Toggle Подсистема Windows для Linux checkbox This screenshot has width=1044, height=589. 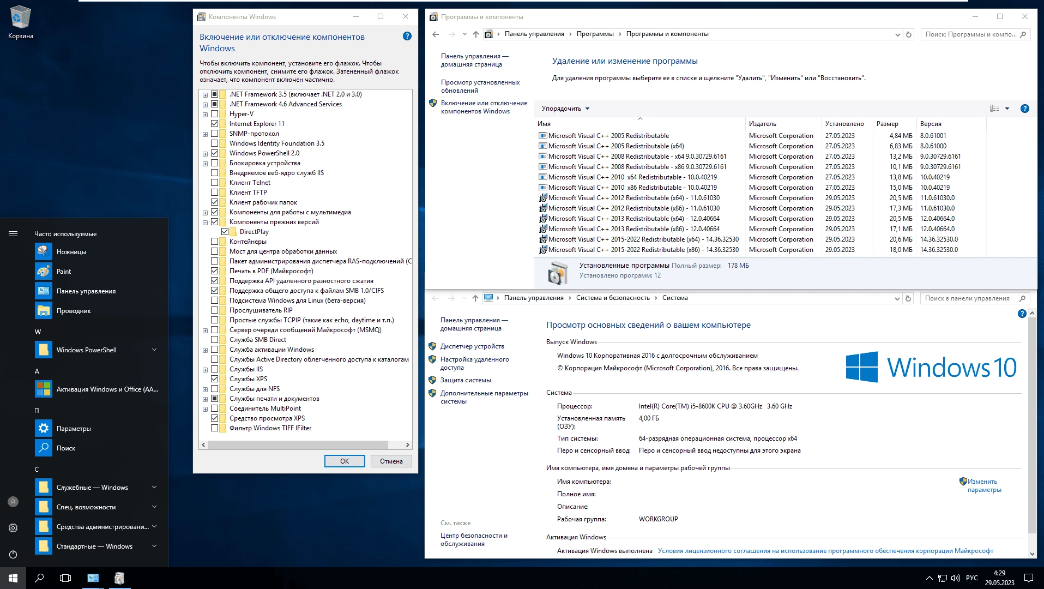point(214,300)
